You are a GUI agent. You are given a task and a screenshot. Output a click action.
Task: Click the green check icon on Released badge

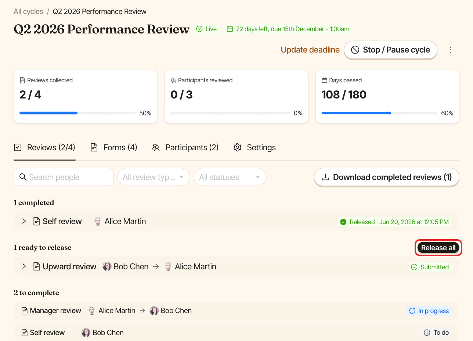(x=343, y=222)
